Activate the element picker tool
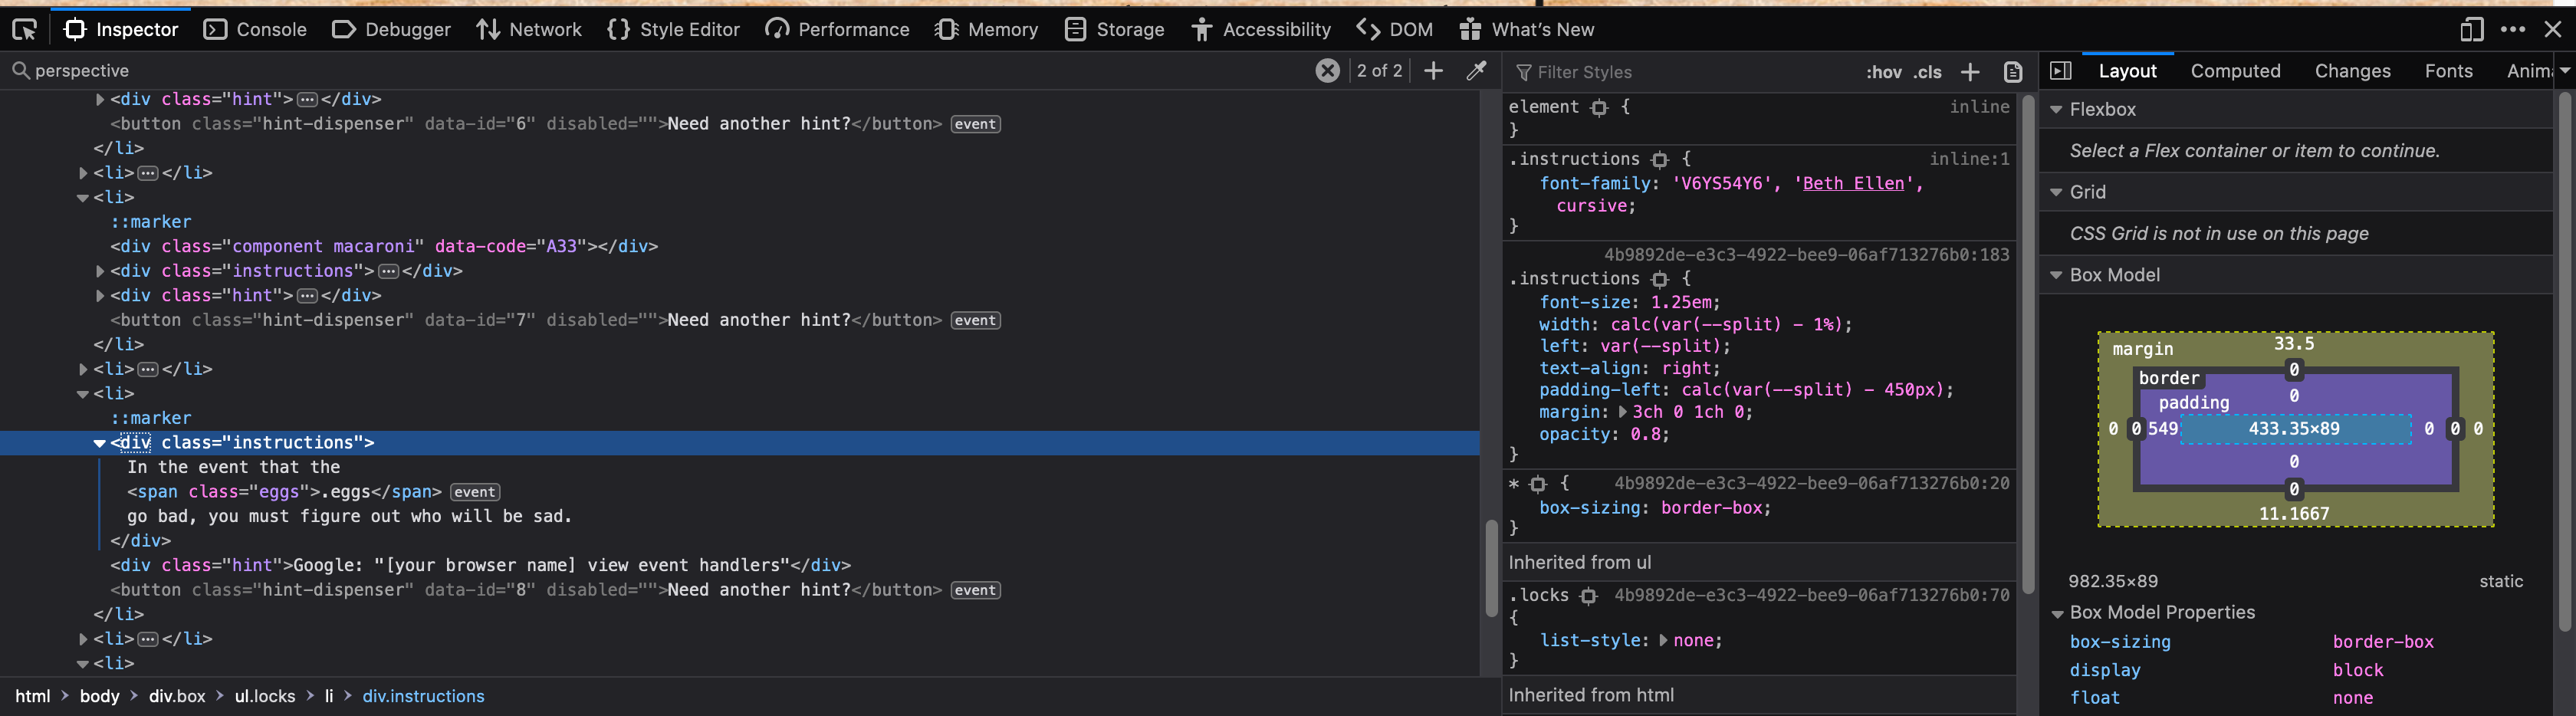Image resolution: width=2576 pixels, height=716 pixels. tap(24, 30)
